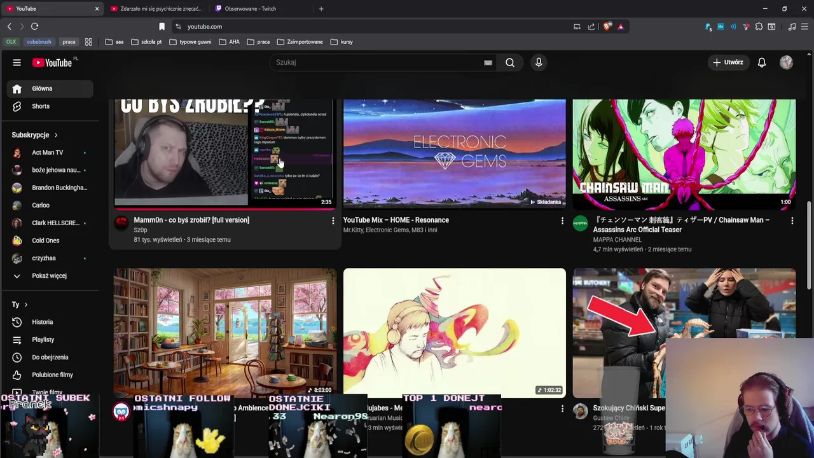Open Act Man TV subscription
This screenshot has width=814, height=458.
coord(51,153)
